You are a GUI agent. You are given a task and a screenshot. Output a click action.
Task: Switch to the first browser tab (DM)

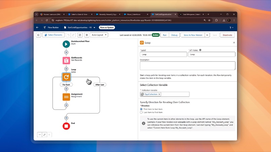[52, 14]
